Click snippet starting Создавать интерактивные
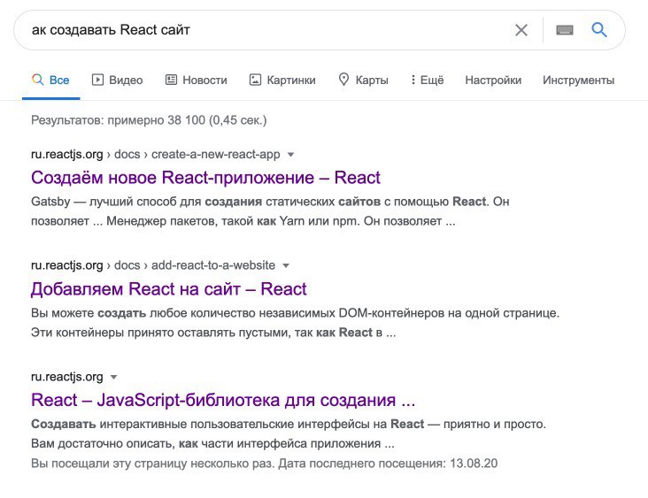 click(x=289, y=434)
